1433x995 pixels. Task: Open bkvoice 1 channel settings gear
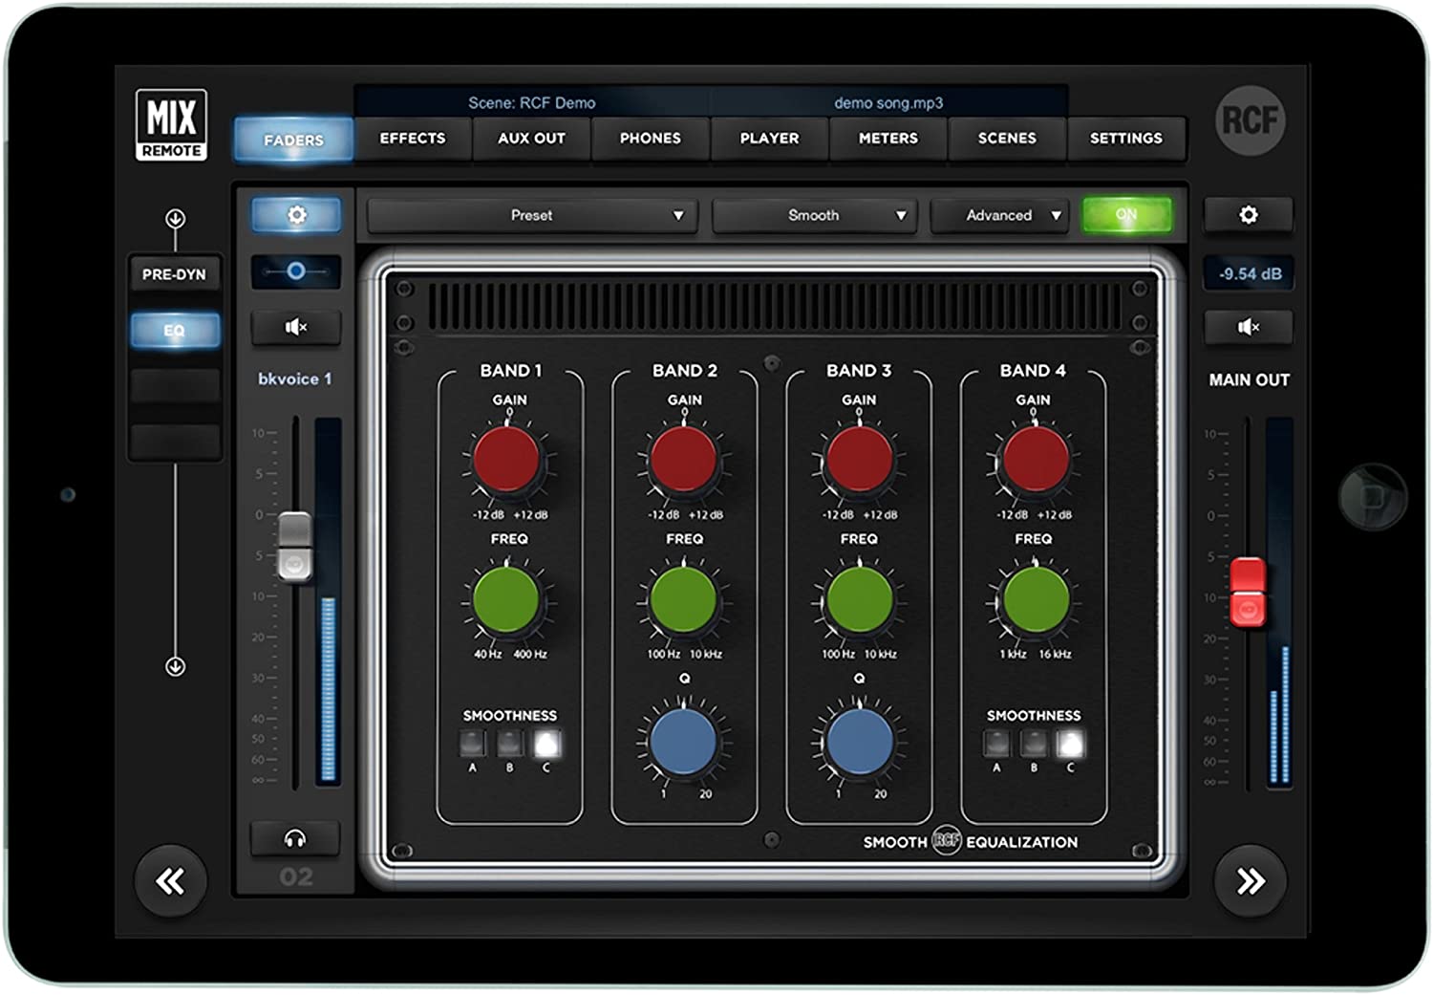[x=296, y=215]
